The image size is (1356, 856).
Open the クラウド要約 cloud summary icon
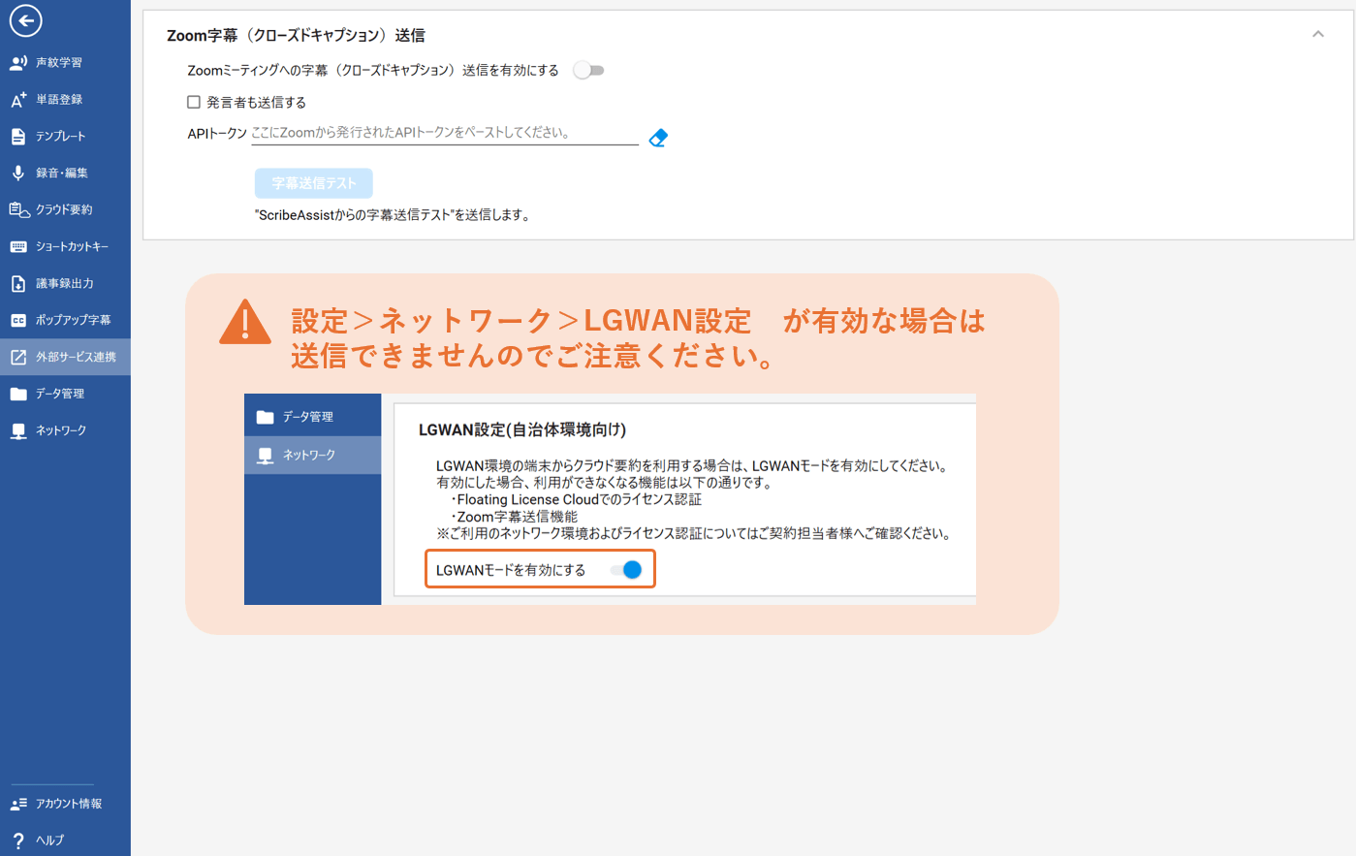pyautogui.click(x=18, y=210)
